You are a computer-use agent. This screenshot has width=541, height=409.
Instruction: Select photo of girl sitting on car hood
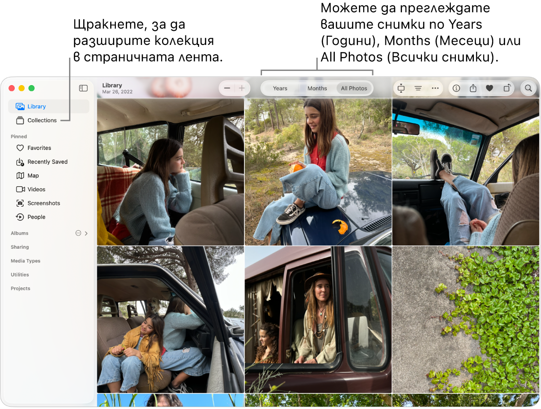318,172
